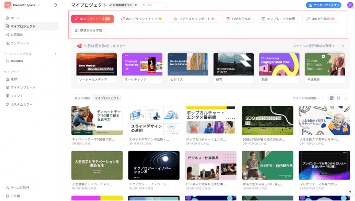Click the AI無制限プラン badge

(121, 5)
